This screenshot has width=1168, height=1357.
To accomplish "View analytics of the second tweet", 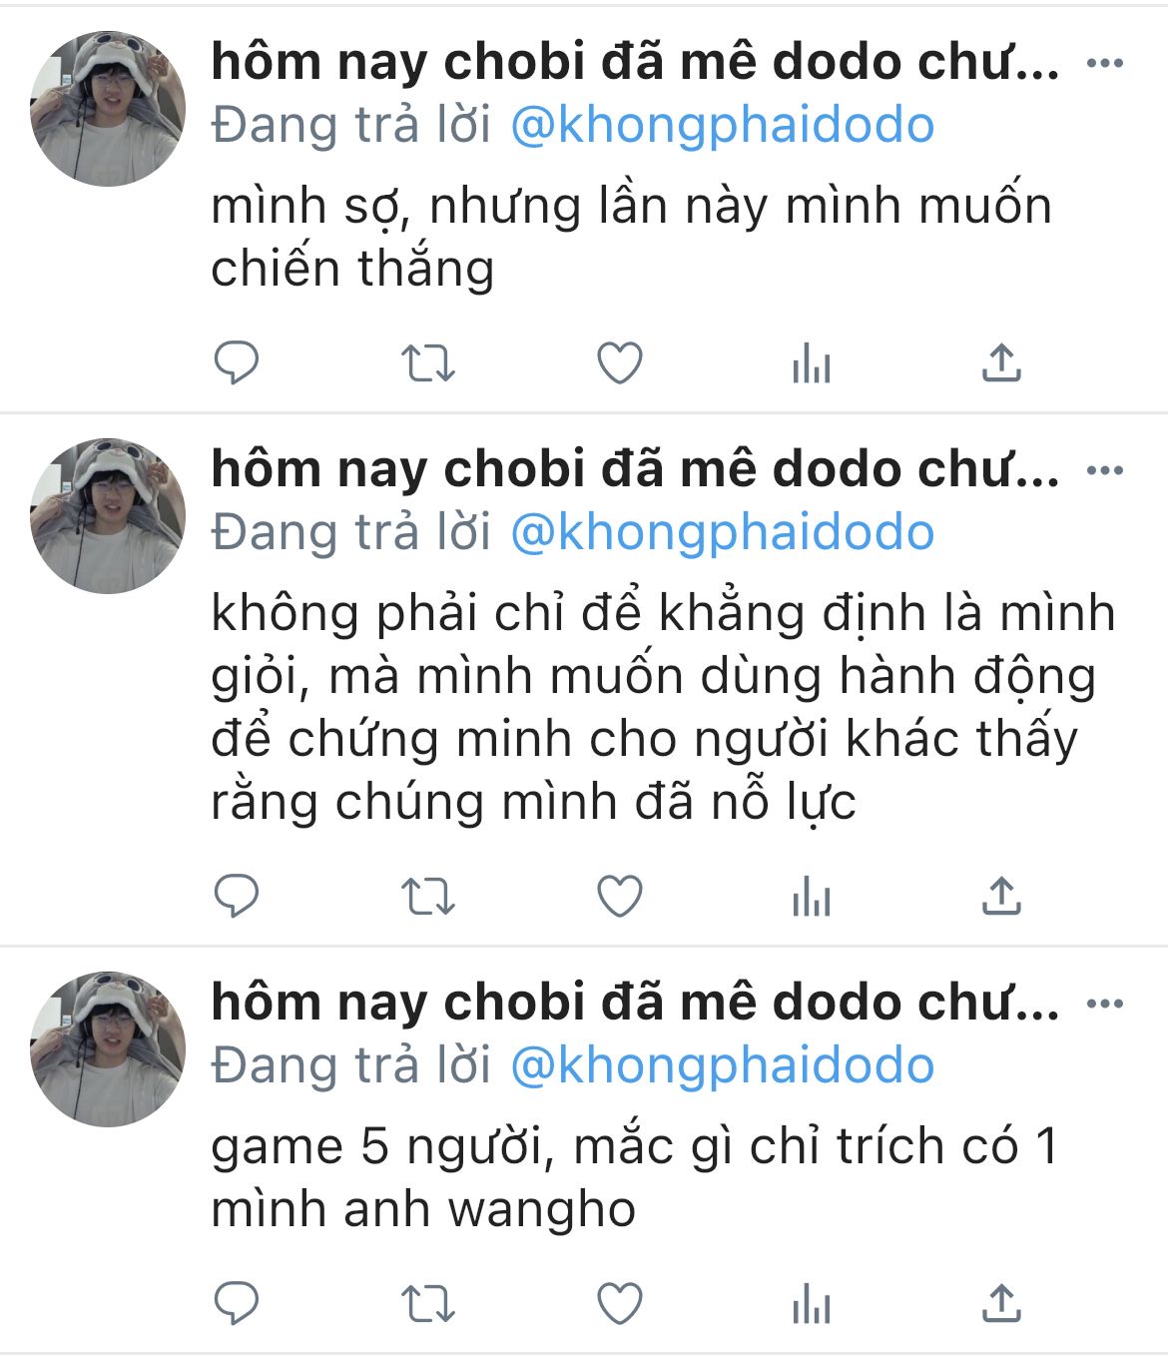I will click(x=811, y=897).
